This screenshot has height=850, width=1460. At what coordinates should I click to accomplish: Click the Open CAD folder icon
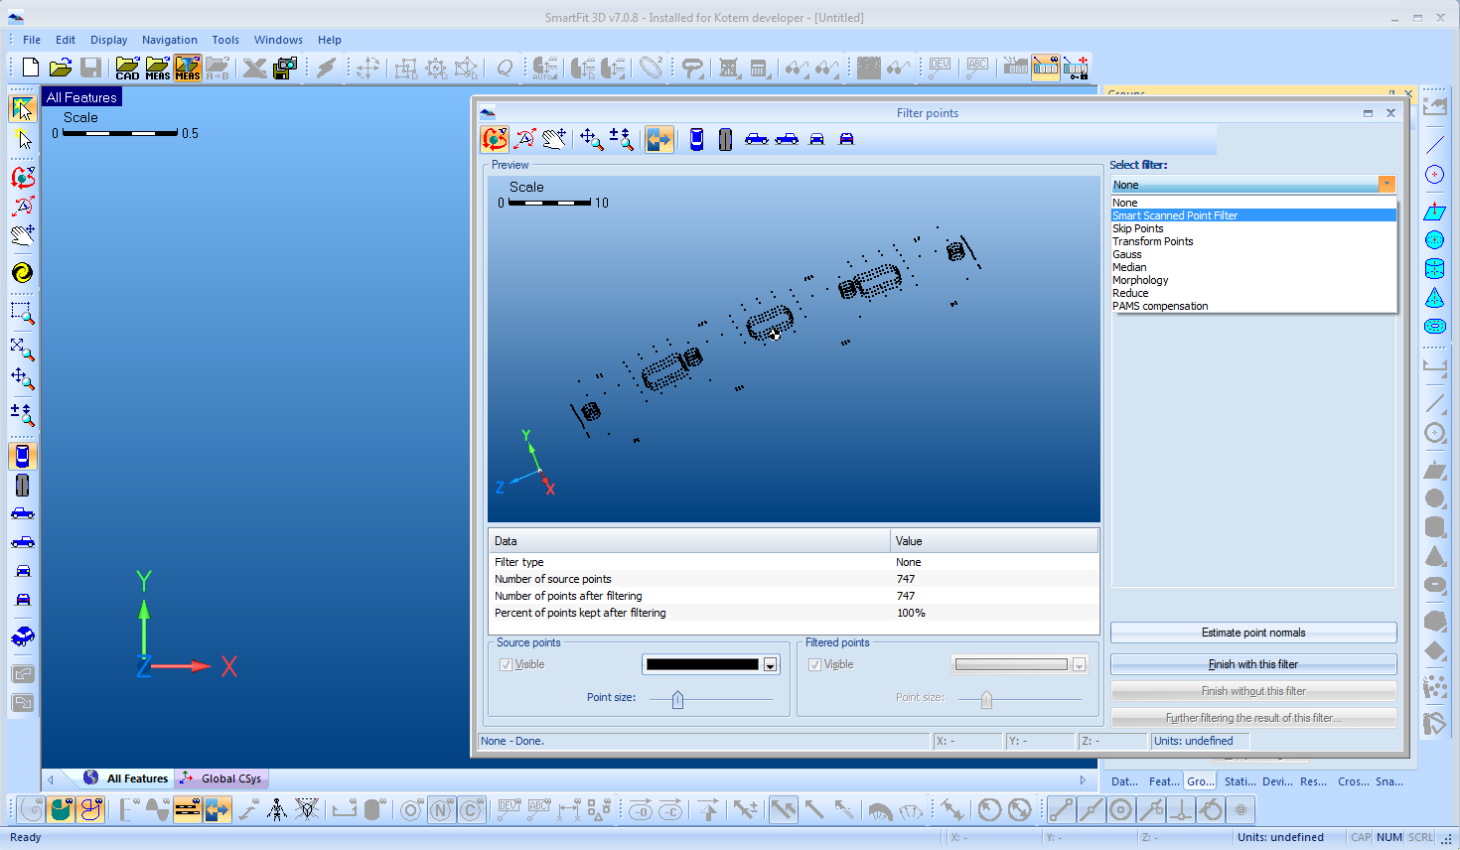point(127,68)
